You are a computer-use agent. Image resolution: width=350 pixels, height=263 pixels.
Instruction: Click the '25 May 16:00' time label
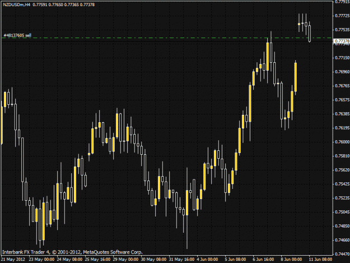point(97,259)
